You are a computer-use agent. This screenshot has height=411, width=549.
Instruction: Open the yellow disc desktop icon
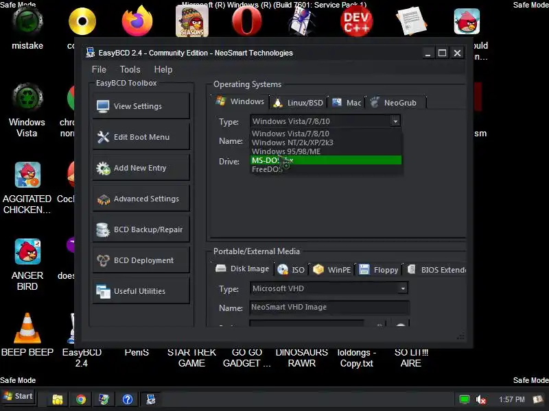point(82,21)
